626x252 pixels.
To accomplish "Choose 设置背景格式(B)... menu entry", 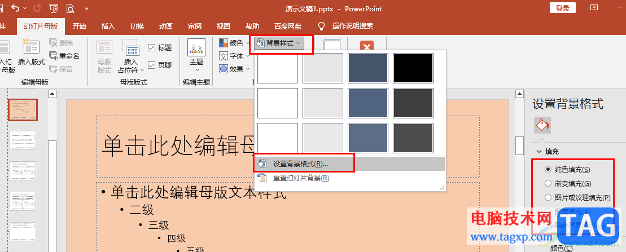I will point(350,163).
